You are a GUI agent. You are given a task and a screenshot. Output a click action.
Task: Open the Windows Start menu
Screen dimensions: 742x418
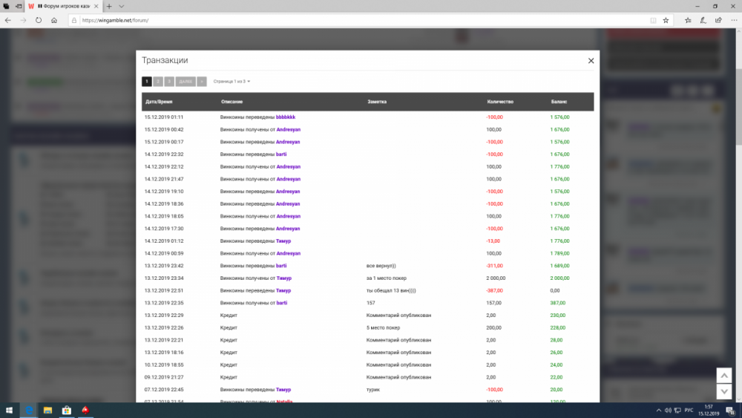[x=10, y=410]
